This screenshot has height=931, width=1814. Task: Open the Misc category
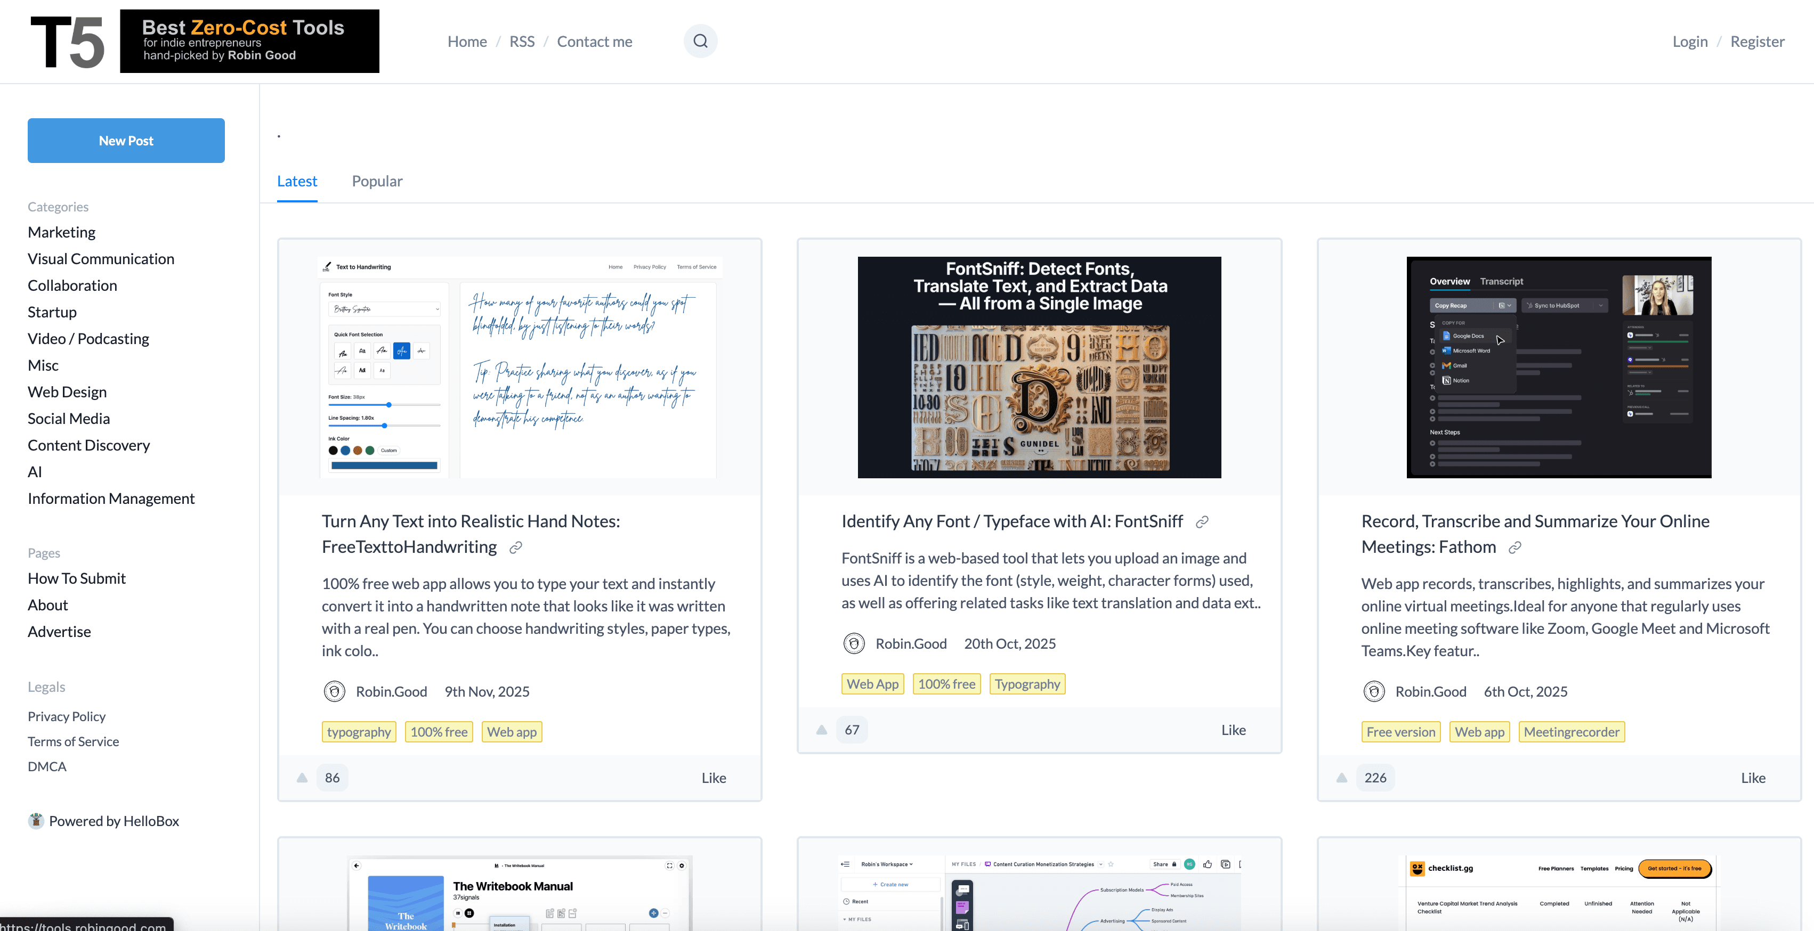[43, 366]
